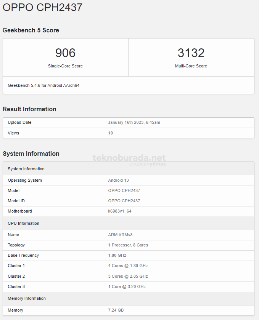The height and width of the screenshot is (320, 259).
Task: Click the Cluster 3 value 1 Core @ 3.20 GHz
Action: click(x=127, y=286)
